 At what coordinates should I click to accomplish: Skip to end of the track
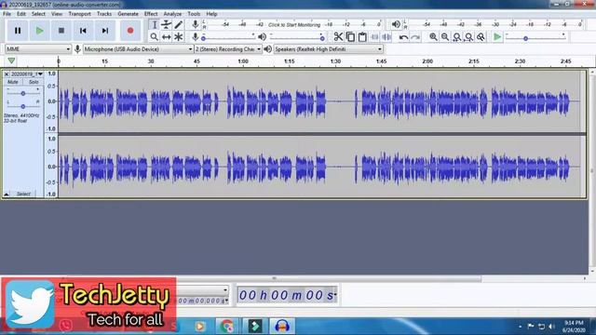105,31
